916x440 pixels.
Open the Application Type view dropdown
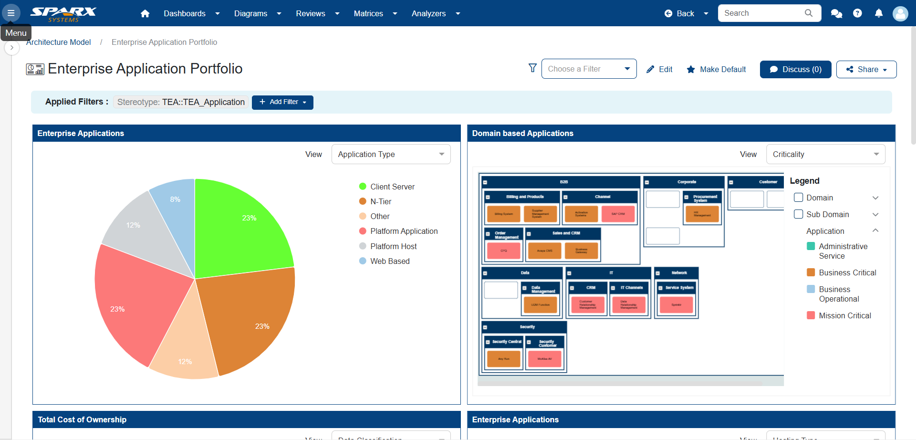[x=391, y=154]
